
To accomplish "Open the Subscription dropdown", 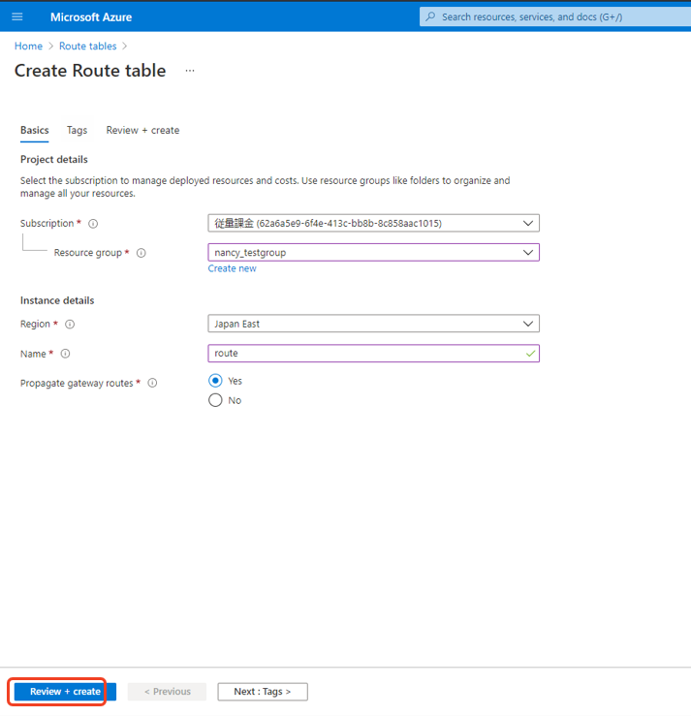I will point(373,223).
